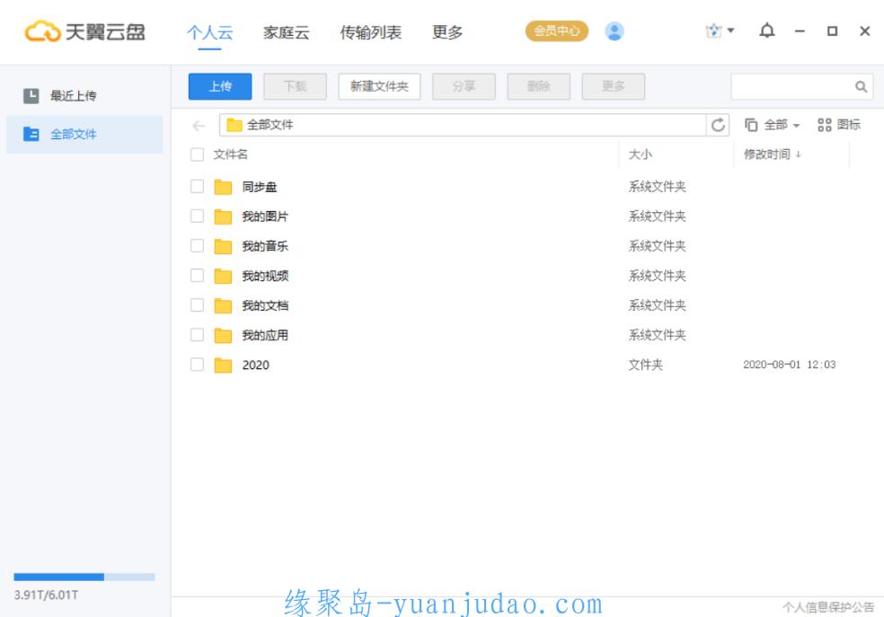Switch to the 家庭云 tab

[286, 32]
